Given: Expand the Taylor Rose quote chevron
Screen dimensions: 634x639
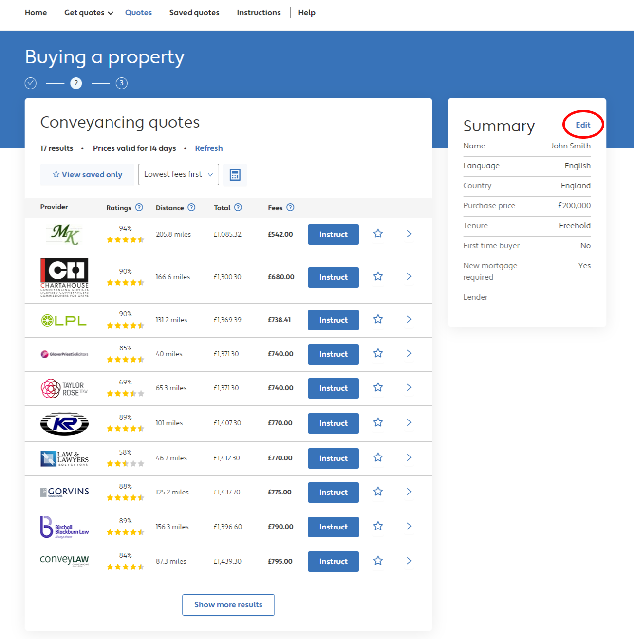Looking at the screenshot, I should pyautogui.click(x=409, y=387).
